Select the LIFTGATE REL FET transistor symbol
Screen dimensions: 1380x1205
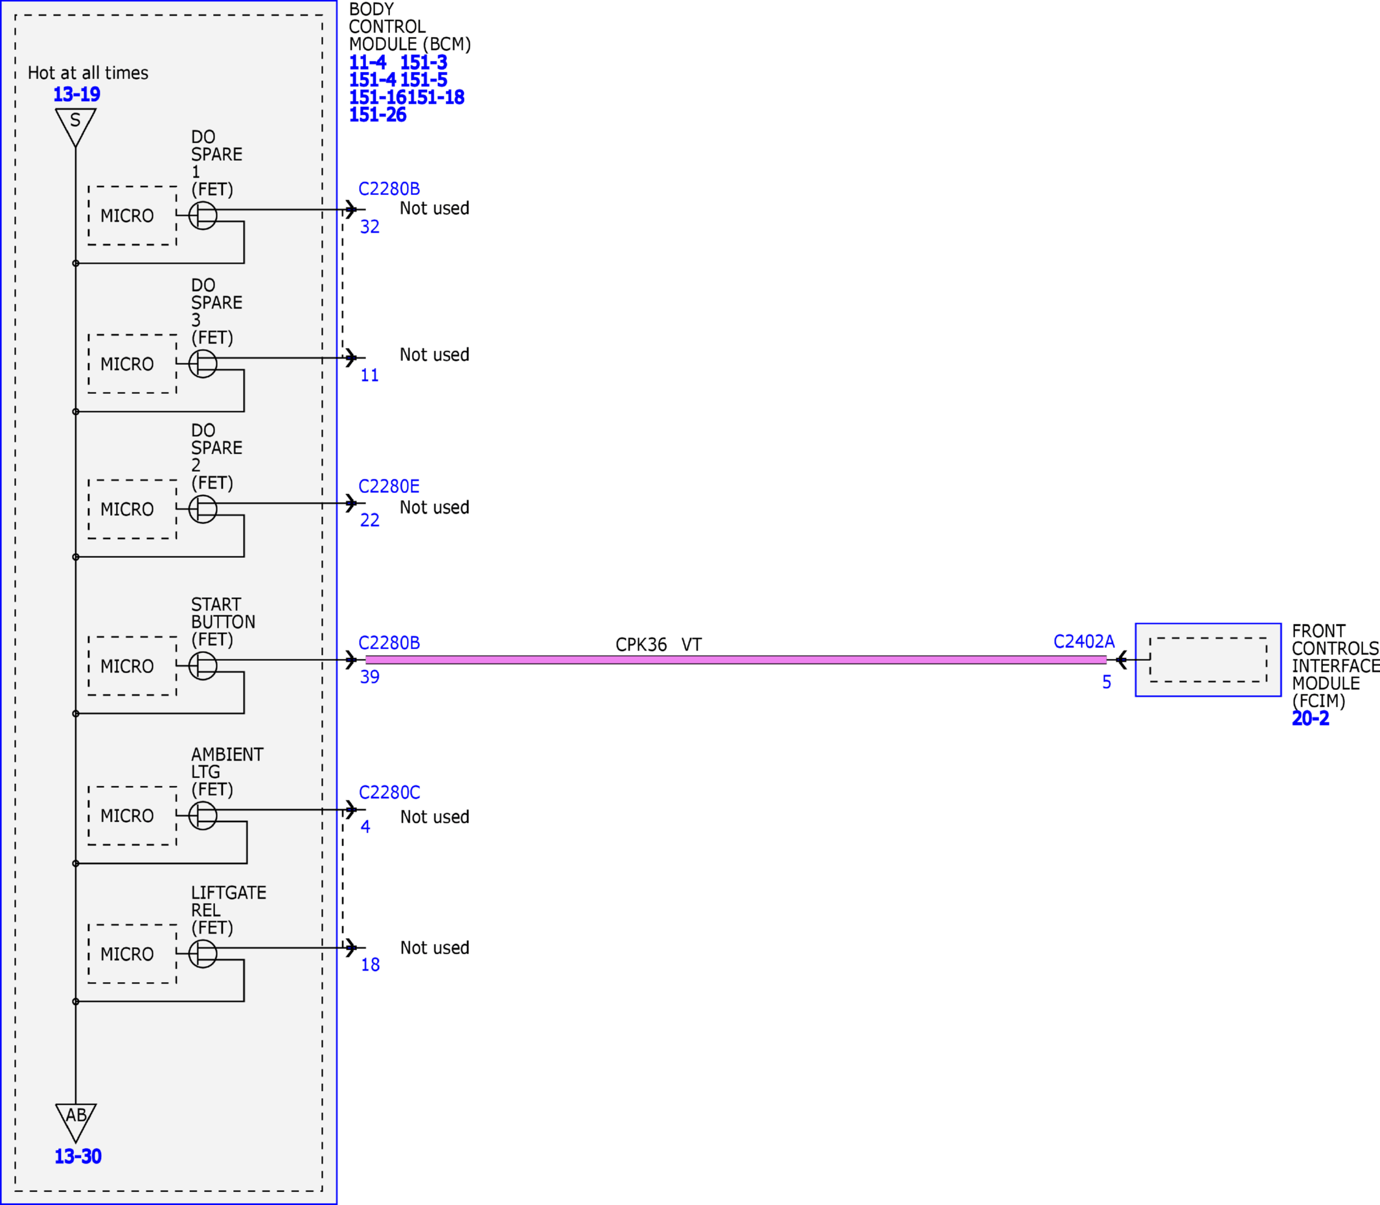point(202,954)
